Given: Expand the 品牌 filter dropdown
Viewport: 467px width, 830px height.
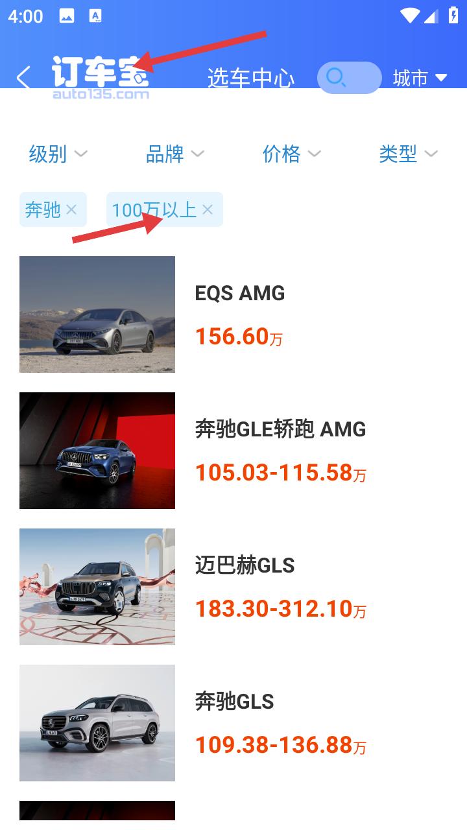Looking at the screenshot, I should coord(175,154).
